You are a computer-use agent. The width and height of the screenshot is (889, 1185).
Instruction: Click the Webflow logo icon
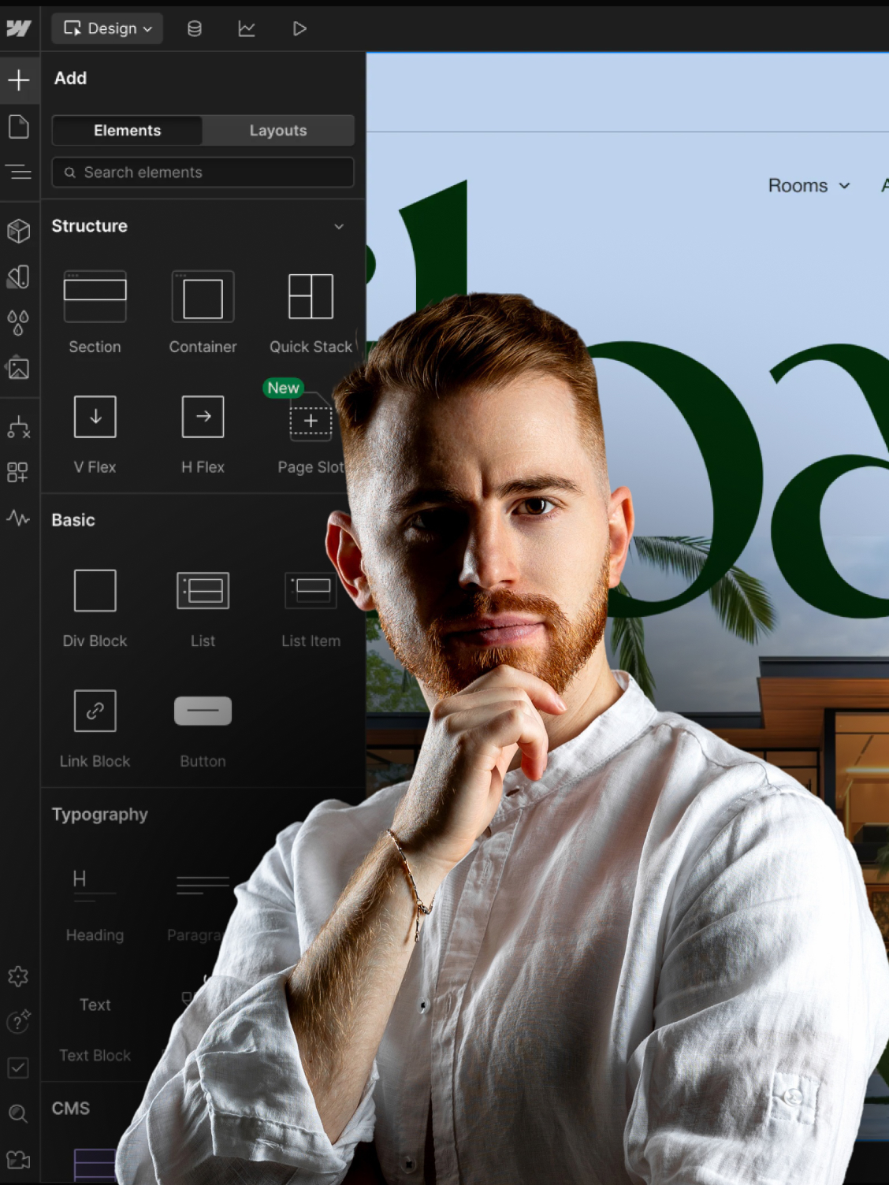click(x=18, y=28)
